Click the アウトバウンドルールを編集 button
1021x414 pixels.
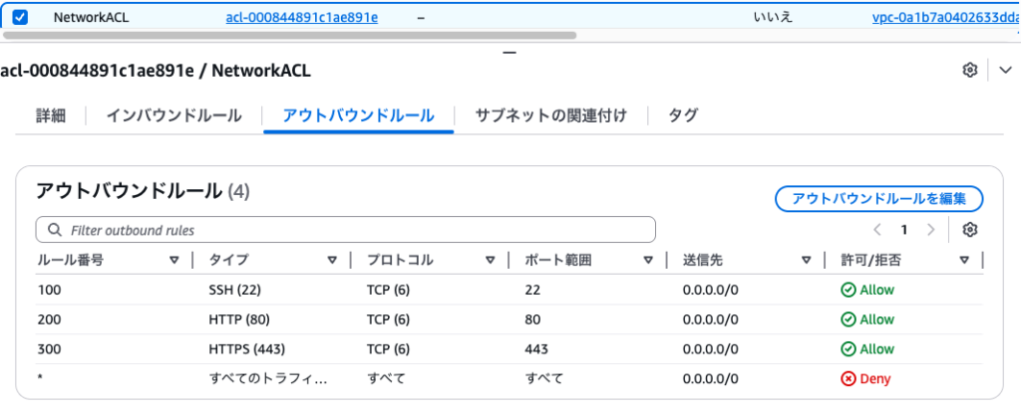click(x=878, y=198)
